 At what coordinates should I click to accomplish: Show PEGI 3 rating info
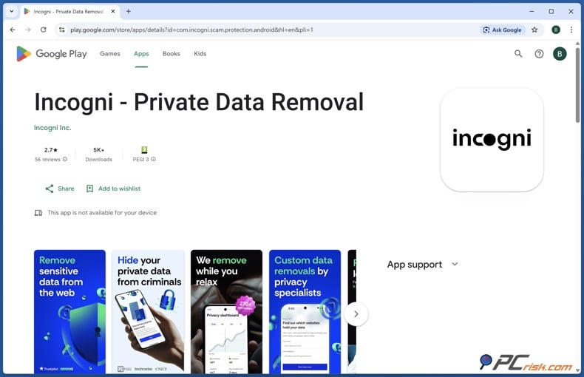click(x=153, y=159)
